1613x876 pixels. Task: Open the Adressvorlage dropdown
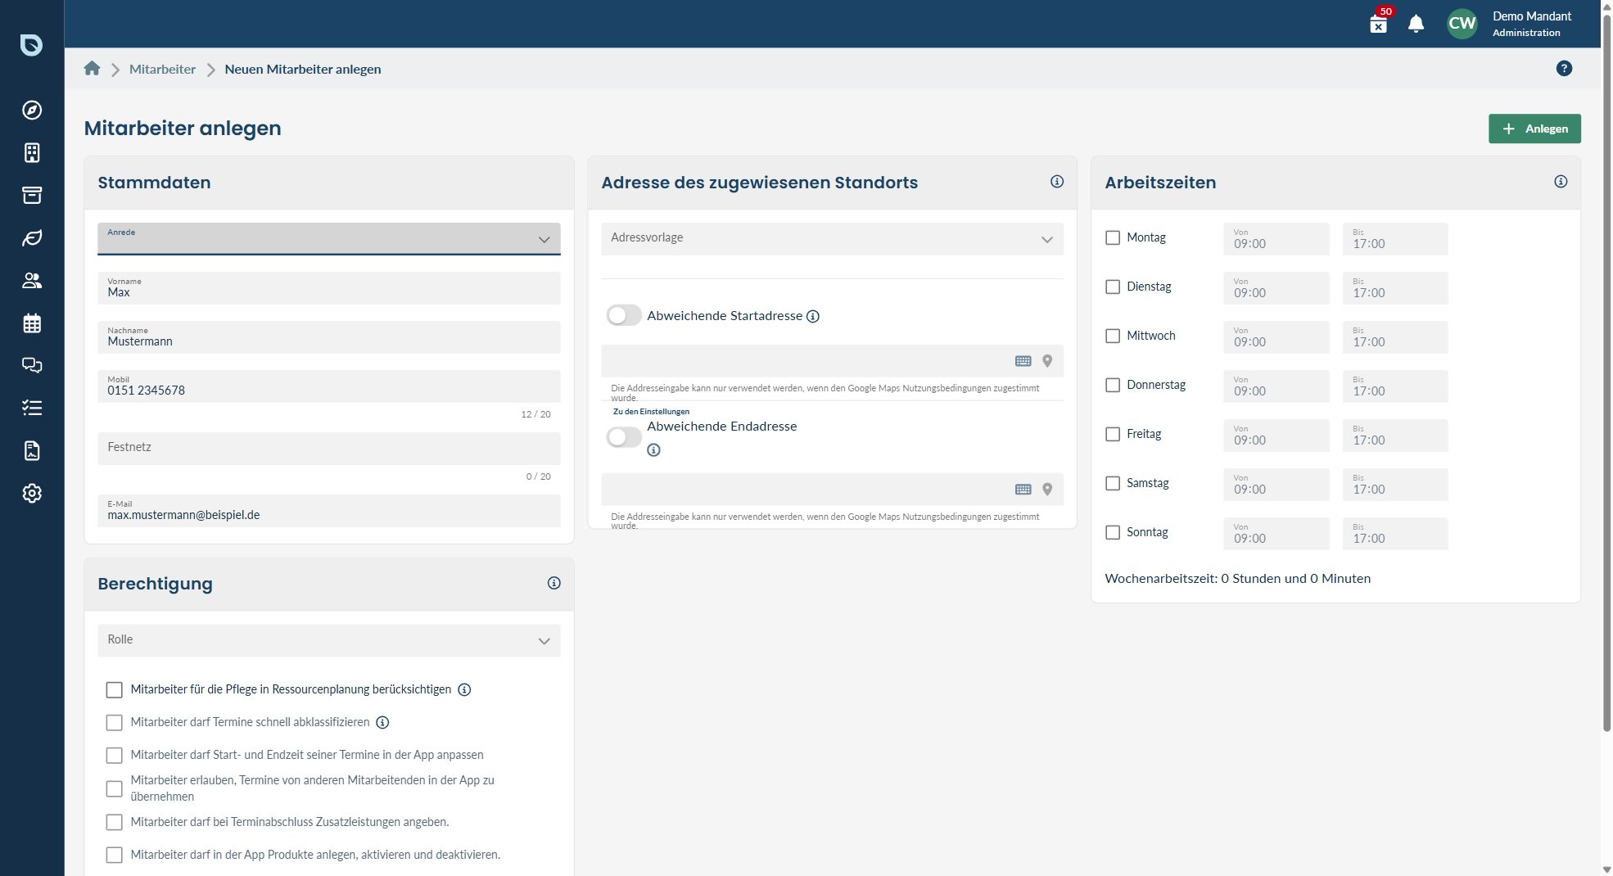[832, 239]
